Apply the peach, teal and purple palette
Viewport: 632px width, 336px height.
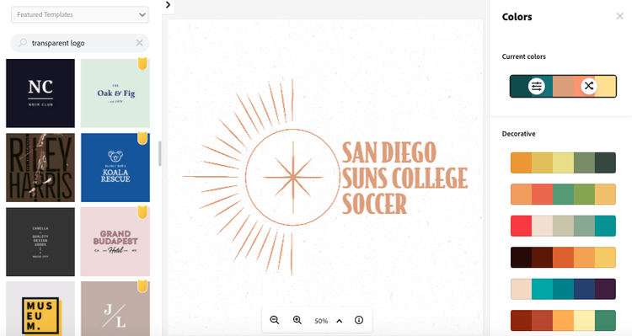[563, 289]
